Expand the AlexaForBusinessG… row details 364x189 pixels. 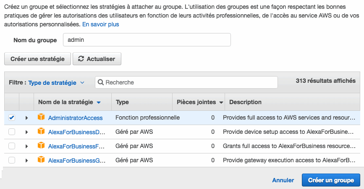tap(26, 160)
